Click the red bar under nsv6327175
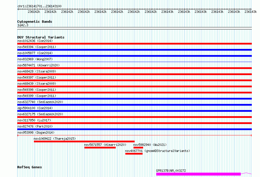 click(134, 117)
